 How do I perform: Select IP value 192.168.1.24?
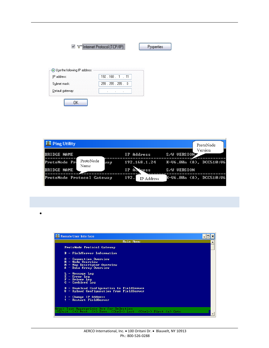tap(140, 162)
